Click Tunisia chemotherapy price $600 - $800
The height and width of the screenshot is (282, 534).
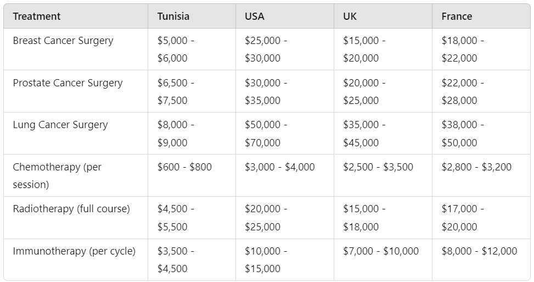184,167
